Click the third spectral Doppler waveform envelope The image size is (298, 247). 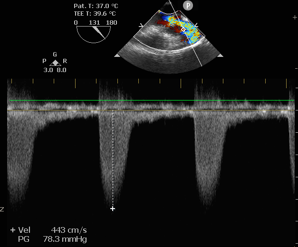[x=206, y=156]
